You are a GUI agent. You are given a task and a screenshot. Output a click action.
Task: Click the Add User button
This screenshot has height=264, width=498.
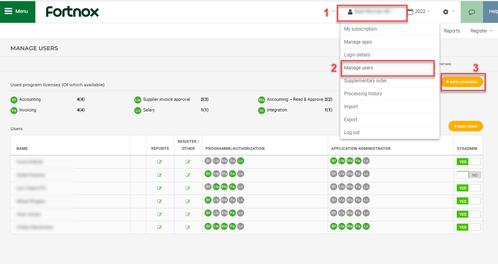tap(465, 126)
